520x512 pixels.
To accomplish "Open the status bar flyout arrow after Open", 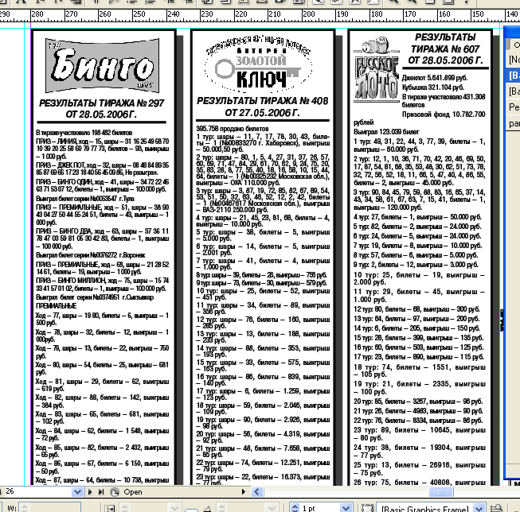I will pyautogui.click(x=244, y=492).
